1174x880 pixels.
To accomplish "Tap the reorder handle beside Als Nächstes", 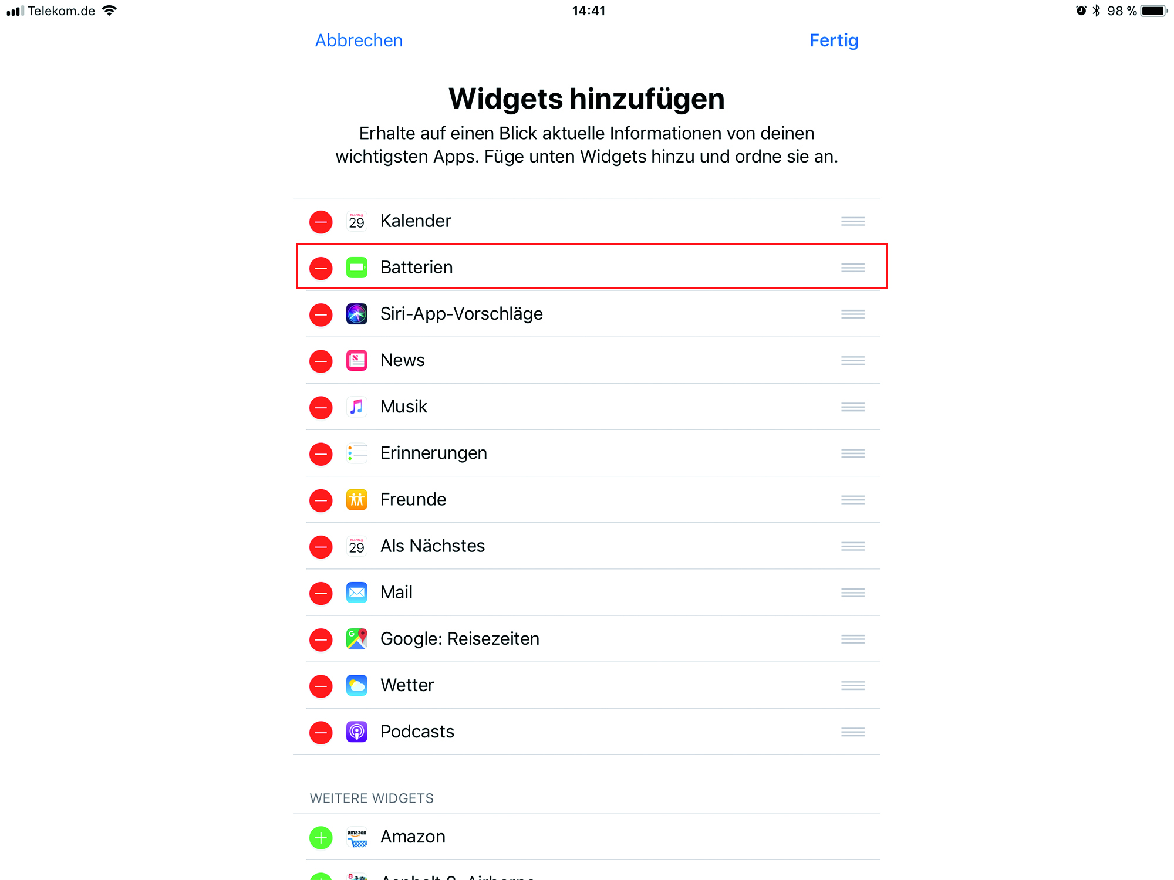I will click(852, 546).
